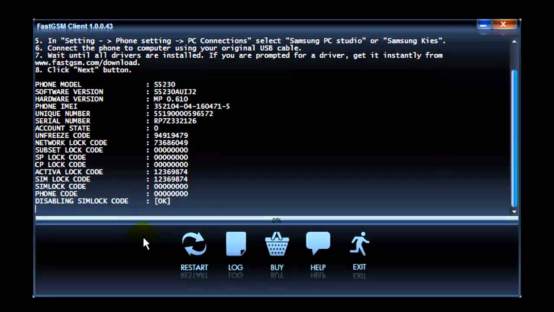Select SIM LOCK CODE value 12369874
The width and height of the screenshot is (554, 312).
171,179
